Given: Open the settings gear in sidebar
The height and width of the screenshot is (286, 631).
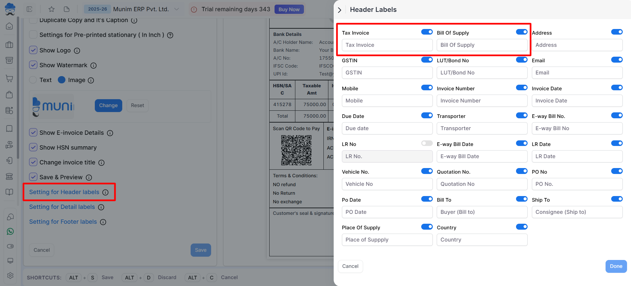Looking at the screenshot, I should point(10,275).
